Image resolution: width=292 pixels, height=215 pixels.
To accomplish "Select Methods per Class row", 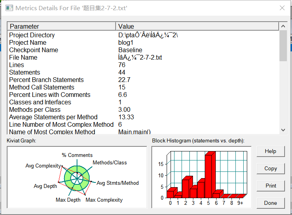I will point(143,109).
